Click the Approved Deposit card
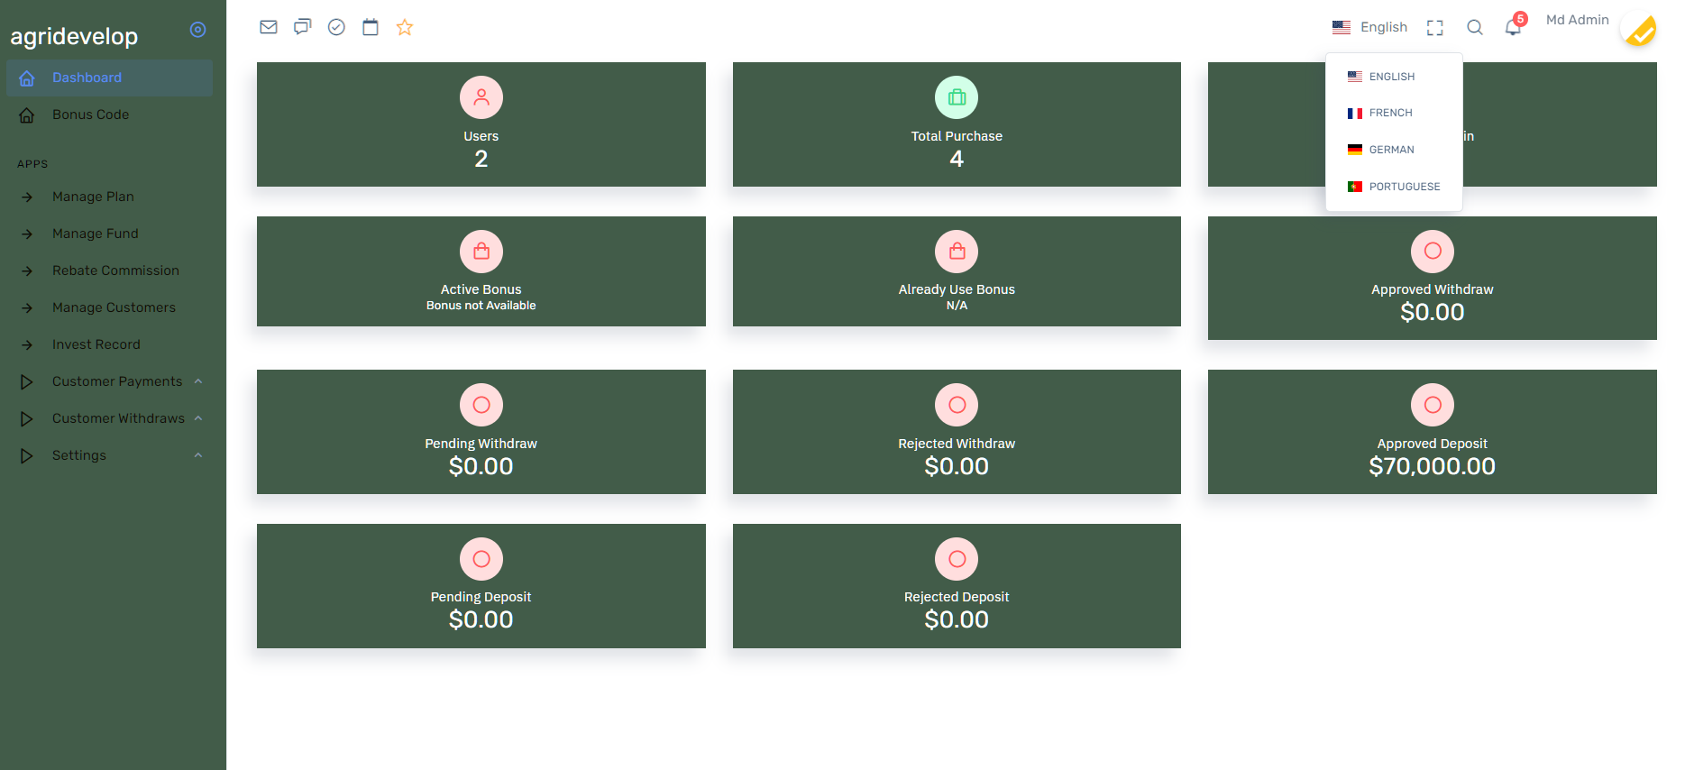 1432,432
